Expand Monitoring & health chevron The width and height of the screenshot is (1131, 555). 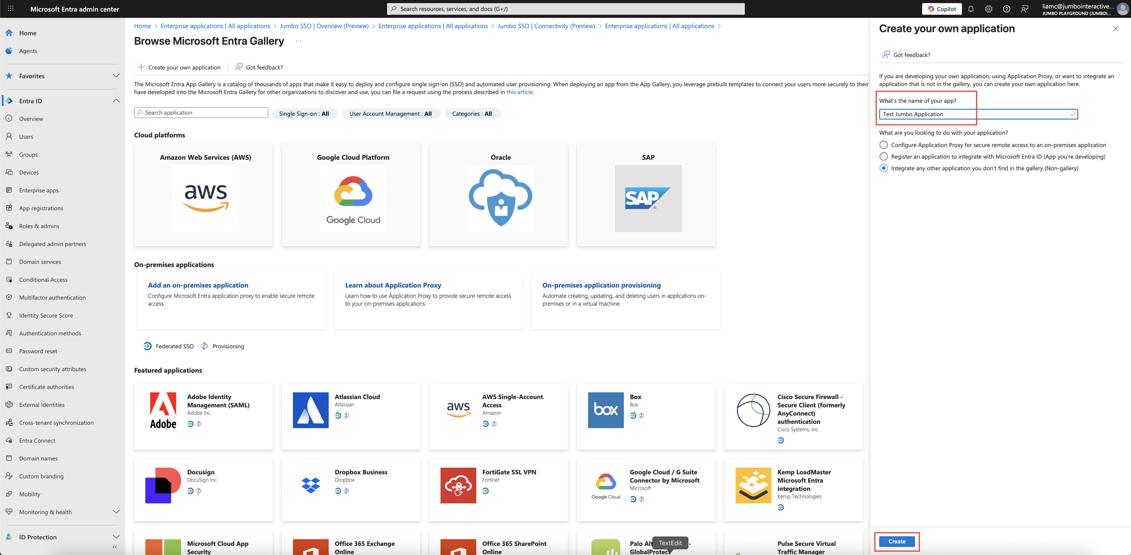click(x=116, y=512)
